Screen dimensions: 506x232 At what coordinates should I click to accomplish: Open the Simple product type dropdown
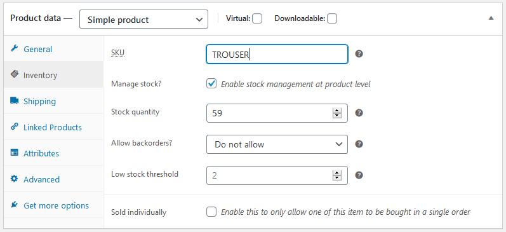tap(143, 20)
